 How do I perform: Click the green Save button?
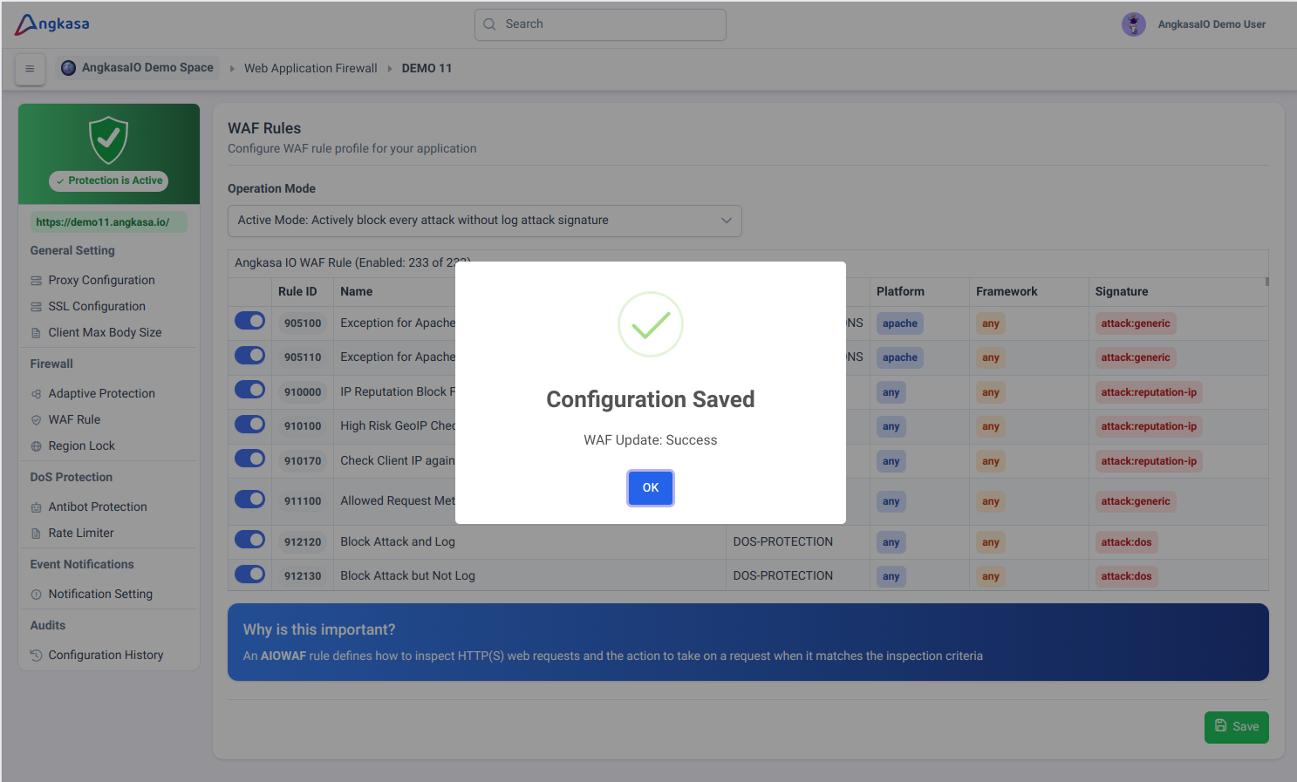click(x=1236, y=727)
